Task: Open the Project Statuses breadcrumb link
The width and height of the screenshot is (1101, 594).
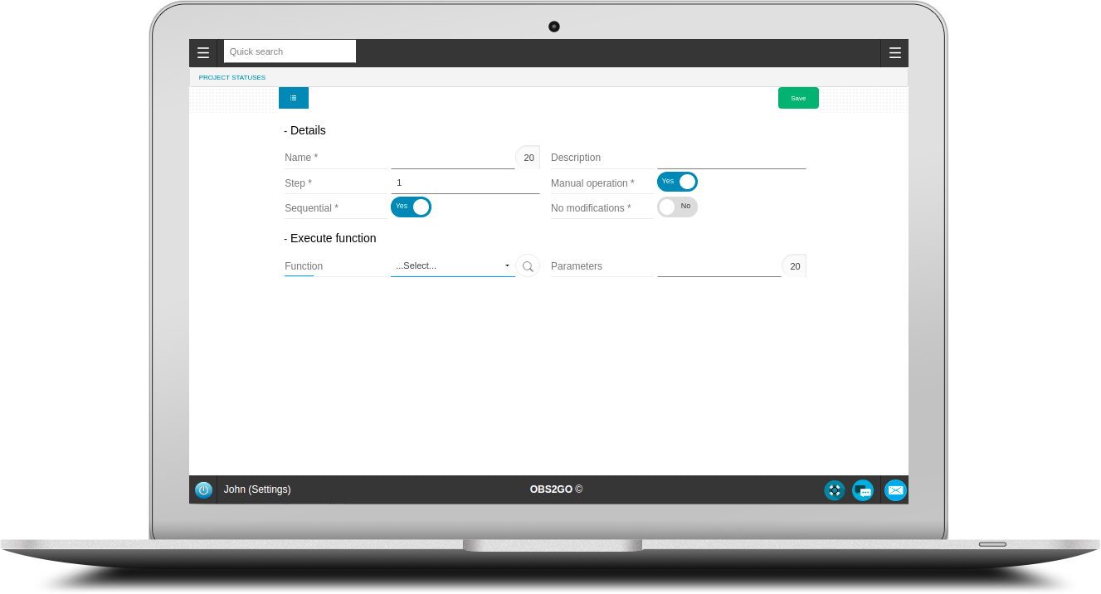Action: [x=232, y=77]
